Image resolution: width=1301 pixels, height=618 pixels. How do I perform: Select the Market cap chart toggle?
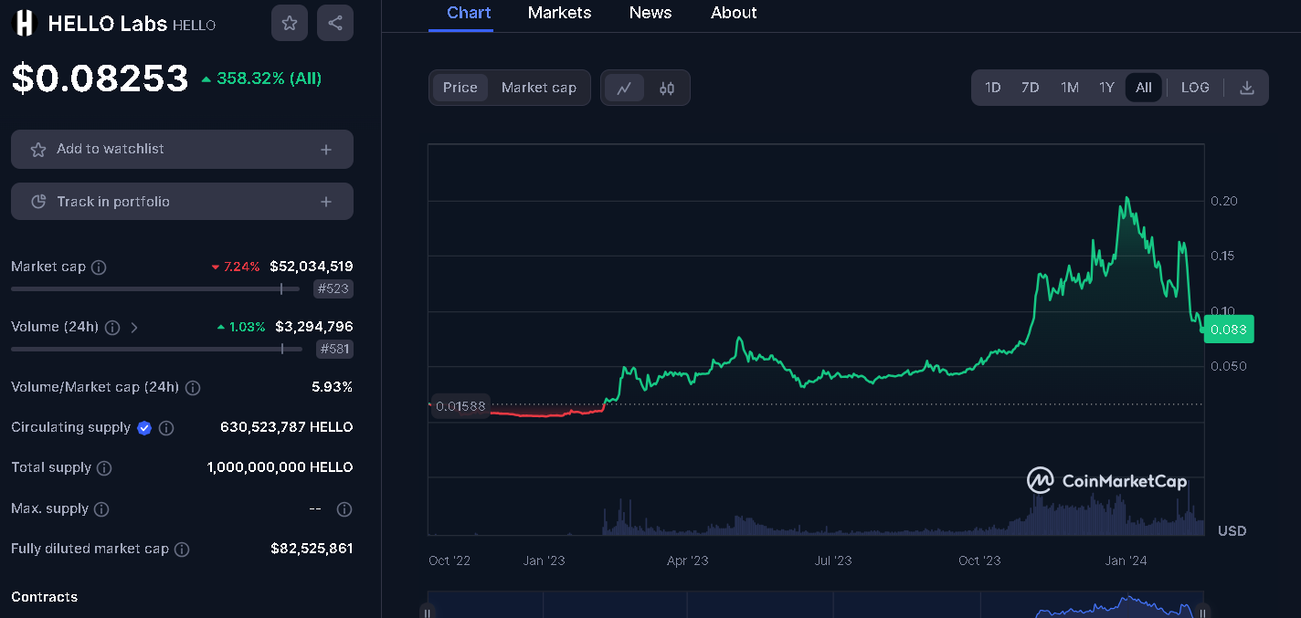(539, 88)
